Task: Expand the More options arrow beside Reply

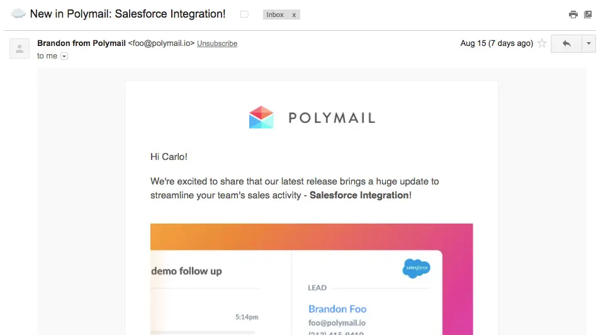Action: click(588, 43)
